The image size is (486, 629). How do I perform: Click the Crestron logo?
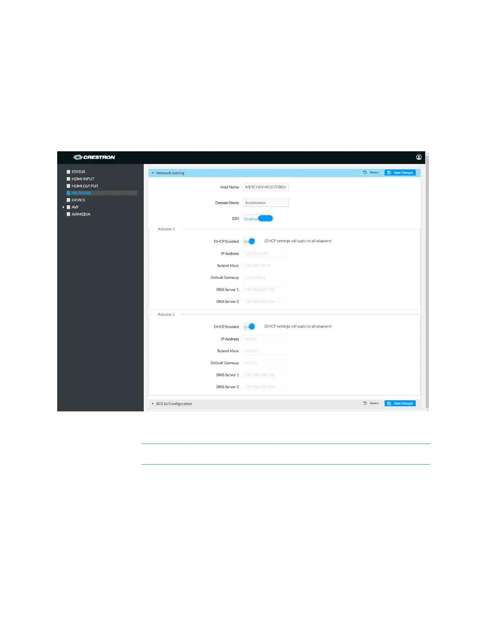pyautogui.click(x=94, y=157)
